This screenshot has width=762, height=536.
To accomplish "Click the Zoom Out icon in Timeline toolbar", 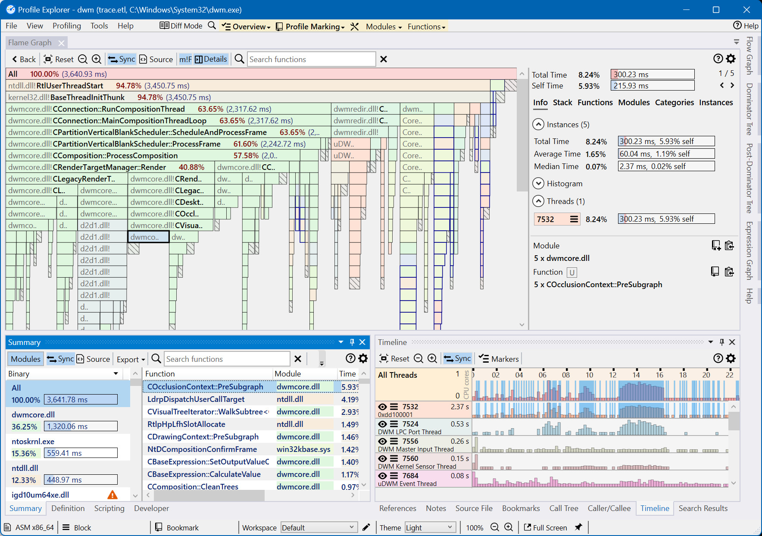I will pos(418,359).
